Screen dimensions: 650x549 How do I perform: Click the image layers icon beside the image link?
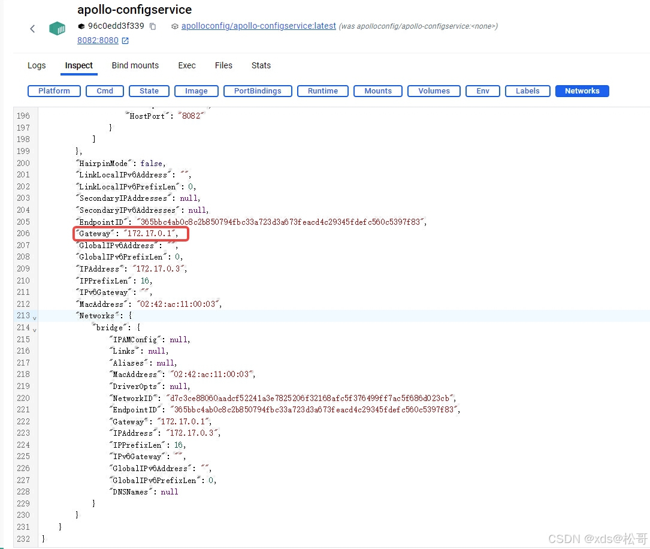175,26
